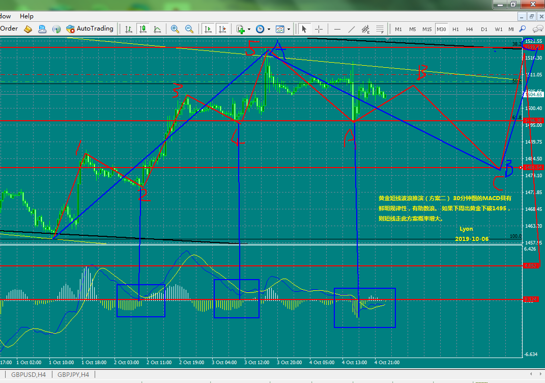The image size is (545, 383).
Task: Select the crosshair tool
Action: pyautogui.click(x=319, y=29)
